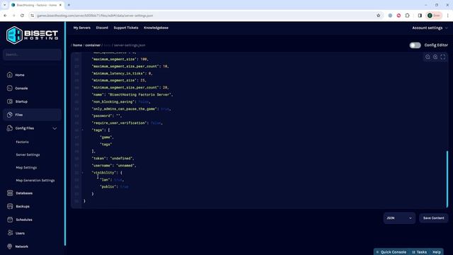Open Chrome three-dot menu

[447, 16]
